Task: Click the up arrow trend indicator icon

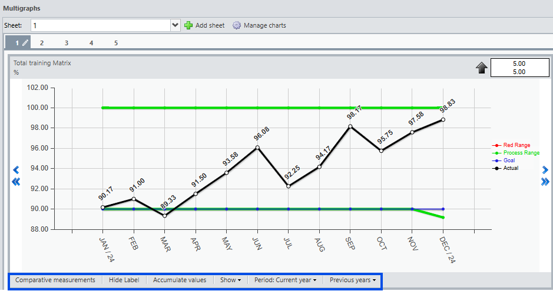Action: click(482, 68)
